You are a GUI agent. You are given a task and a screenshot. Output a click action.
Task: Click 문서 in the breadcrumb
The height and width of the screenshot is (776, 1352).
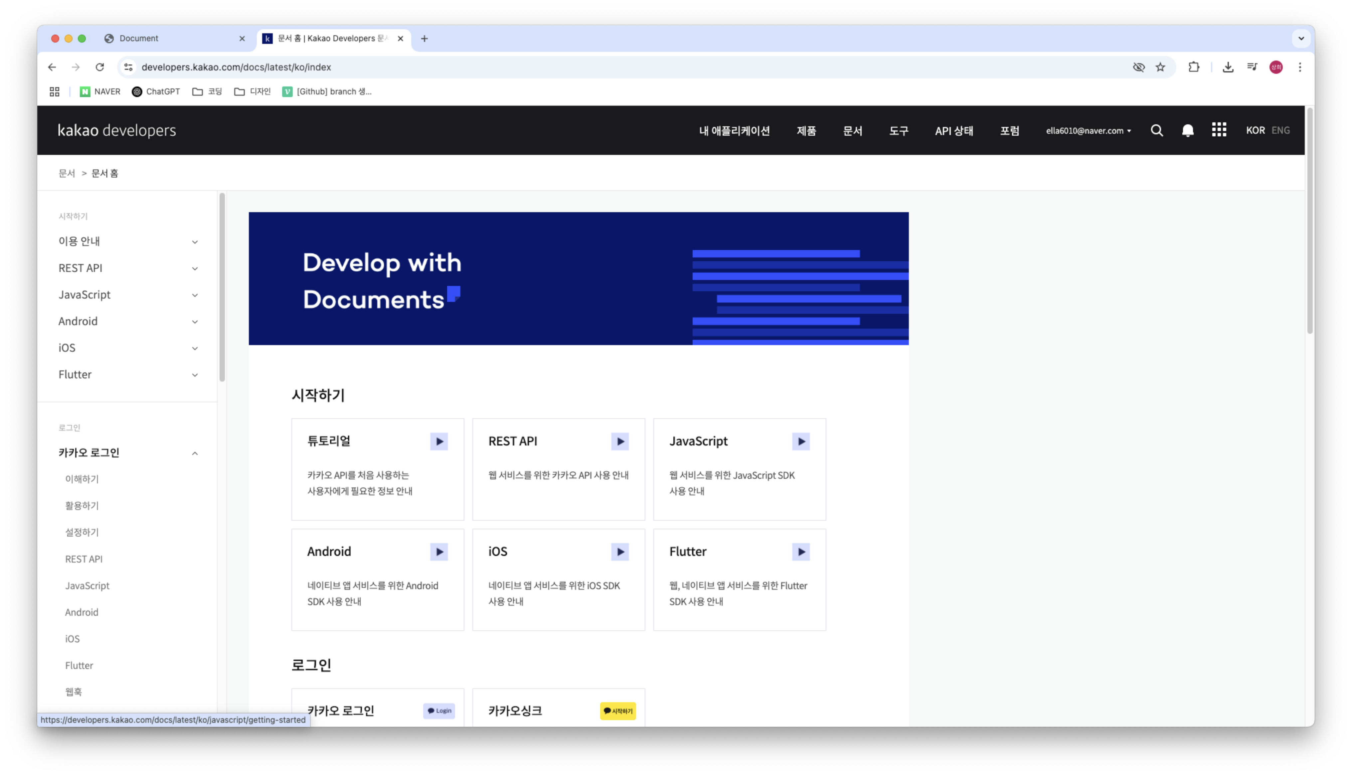[x=67, y=173]
